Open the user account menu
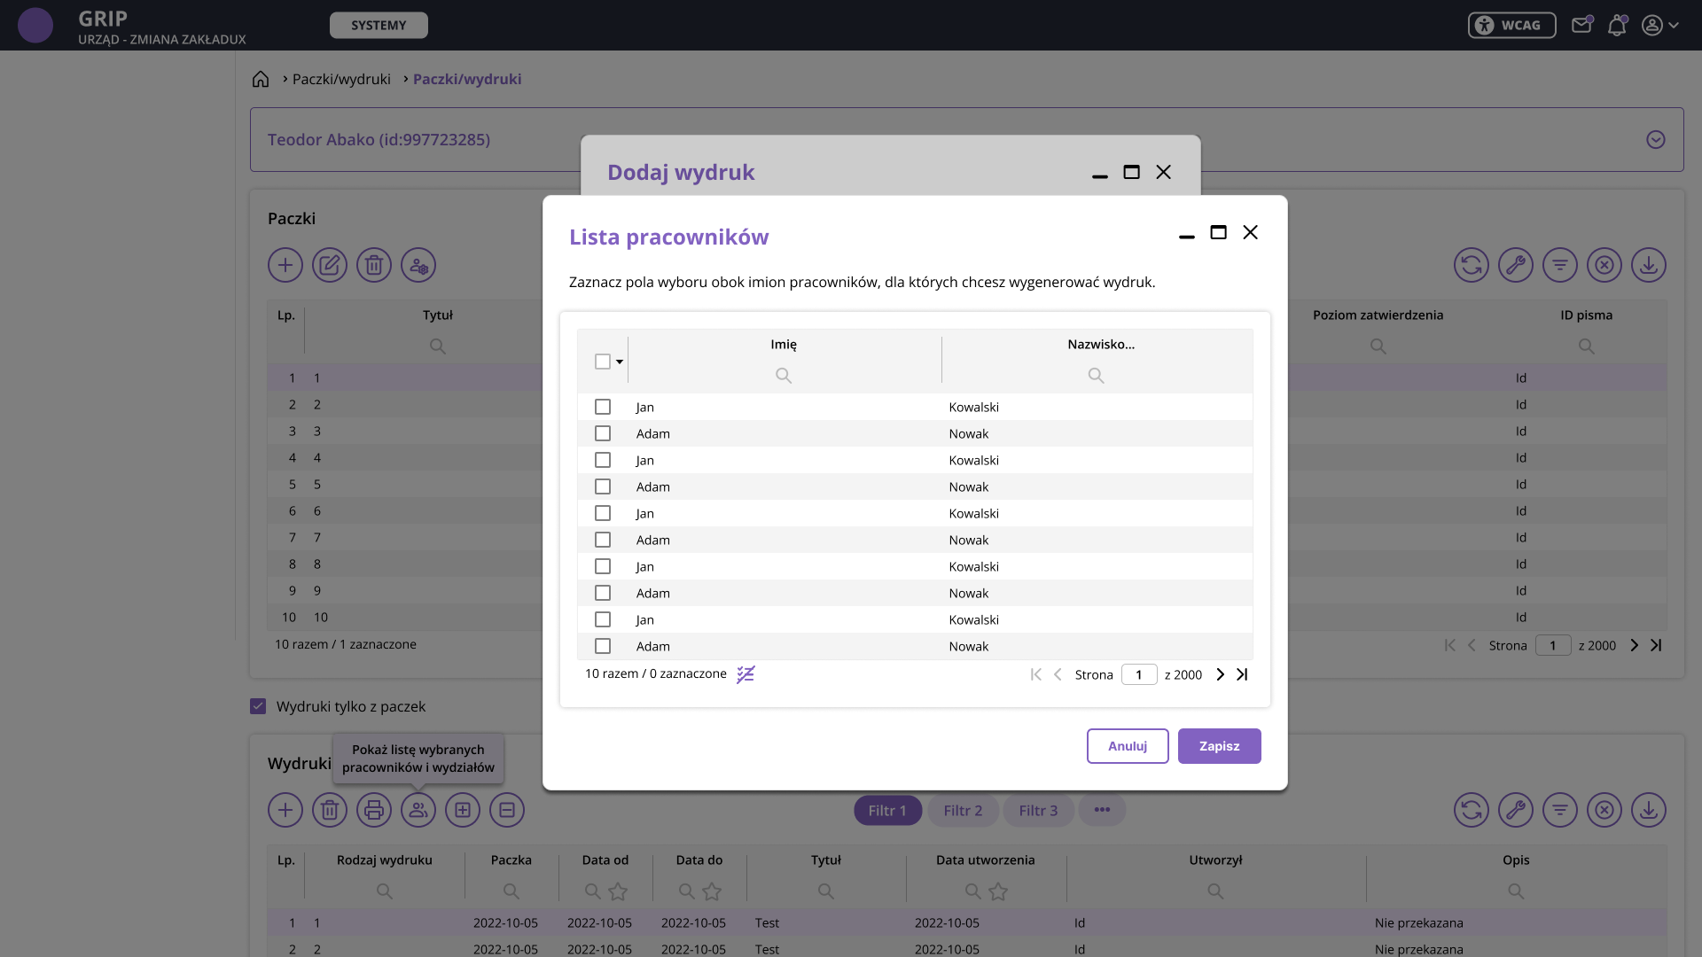Screen dimensions: 1702x957 click(x=1659, y=25)
